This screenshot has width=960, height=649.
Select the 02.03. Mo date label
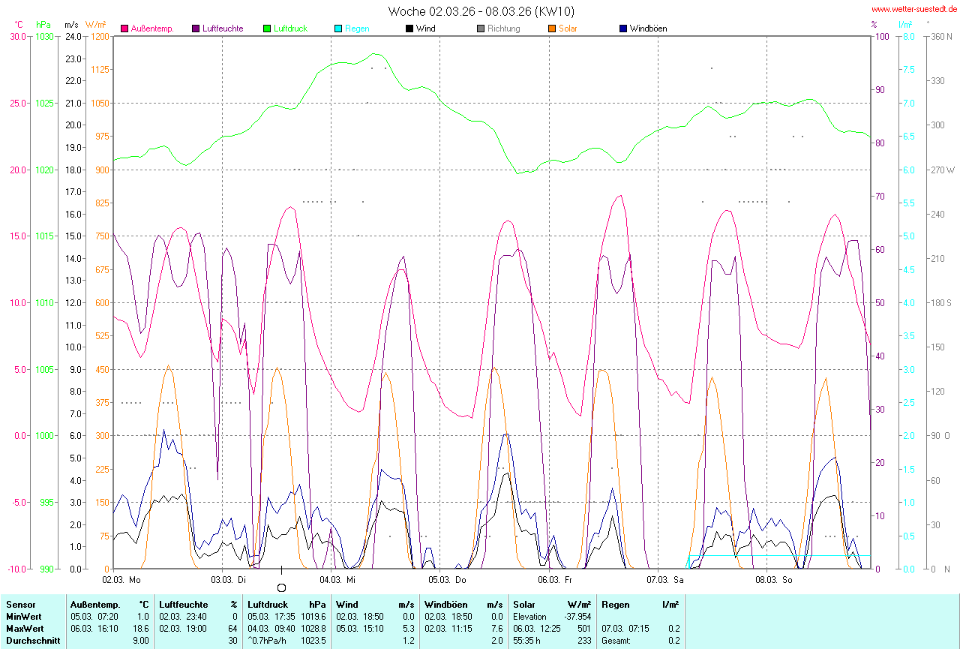121,579
